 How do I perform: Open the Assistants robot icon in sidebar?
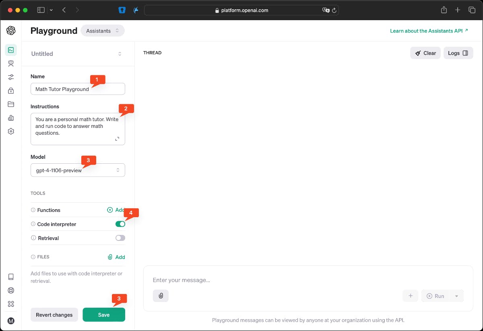[x=11, y=64]
